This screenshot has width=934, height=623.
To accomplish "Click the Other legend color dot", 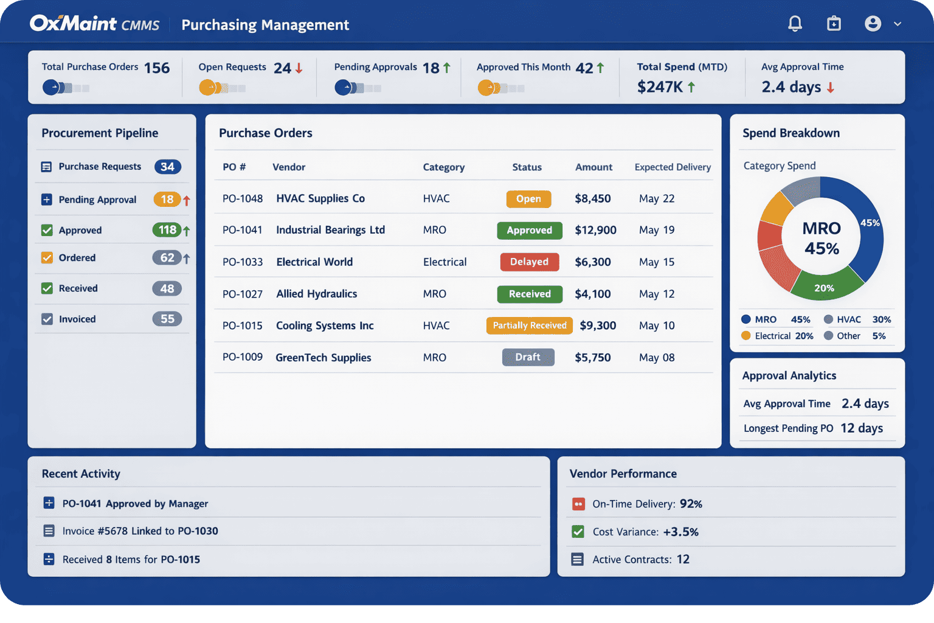I will point(828,336).
